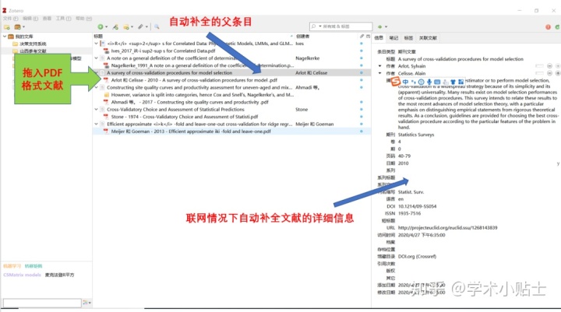Screen dimensions: 561x312
Task: Filter by the CSMatrix models tag
Action: (22, 275)
